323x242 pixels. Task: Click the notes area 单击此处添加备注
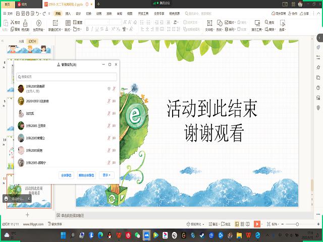click(x=73, y=215)
